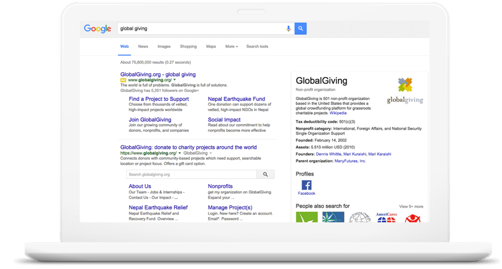The height and width of the screenshot is (269, 502).
Task: Open the Maps tab
Action: [211, 46]
